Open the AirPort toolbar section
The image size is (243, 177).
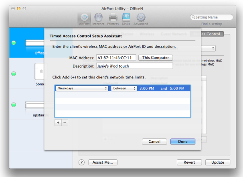[x=84, y=19]
